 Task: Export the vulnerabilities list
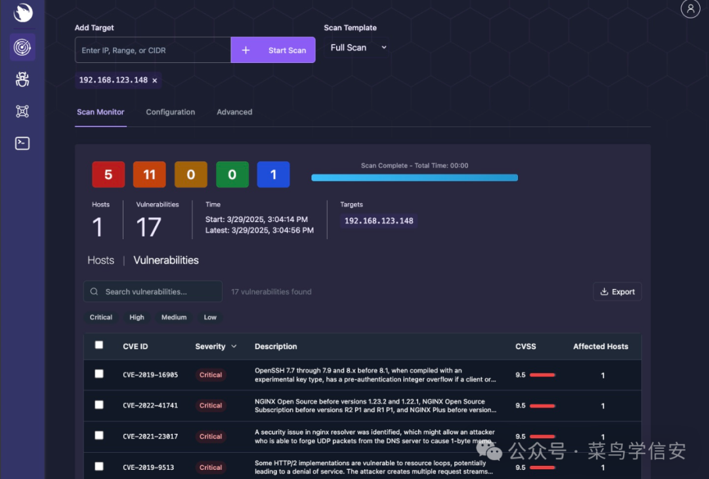click(x=617, y=292)
